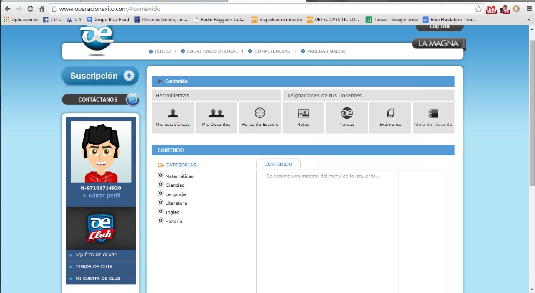This screenshot has width=535, height=293.
Task: Open the Mis Docentes icon
Action: point(216,113)
